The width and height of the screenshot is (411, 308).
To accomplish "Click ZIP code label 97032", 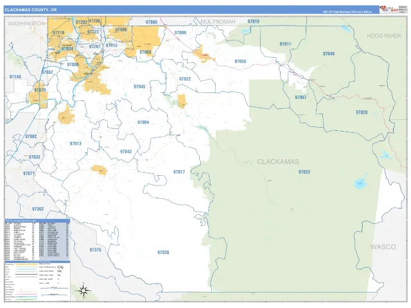I will pyautogui.click(x=34, y=157).
